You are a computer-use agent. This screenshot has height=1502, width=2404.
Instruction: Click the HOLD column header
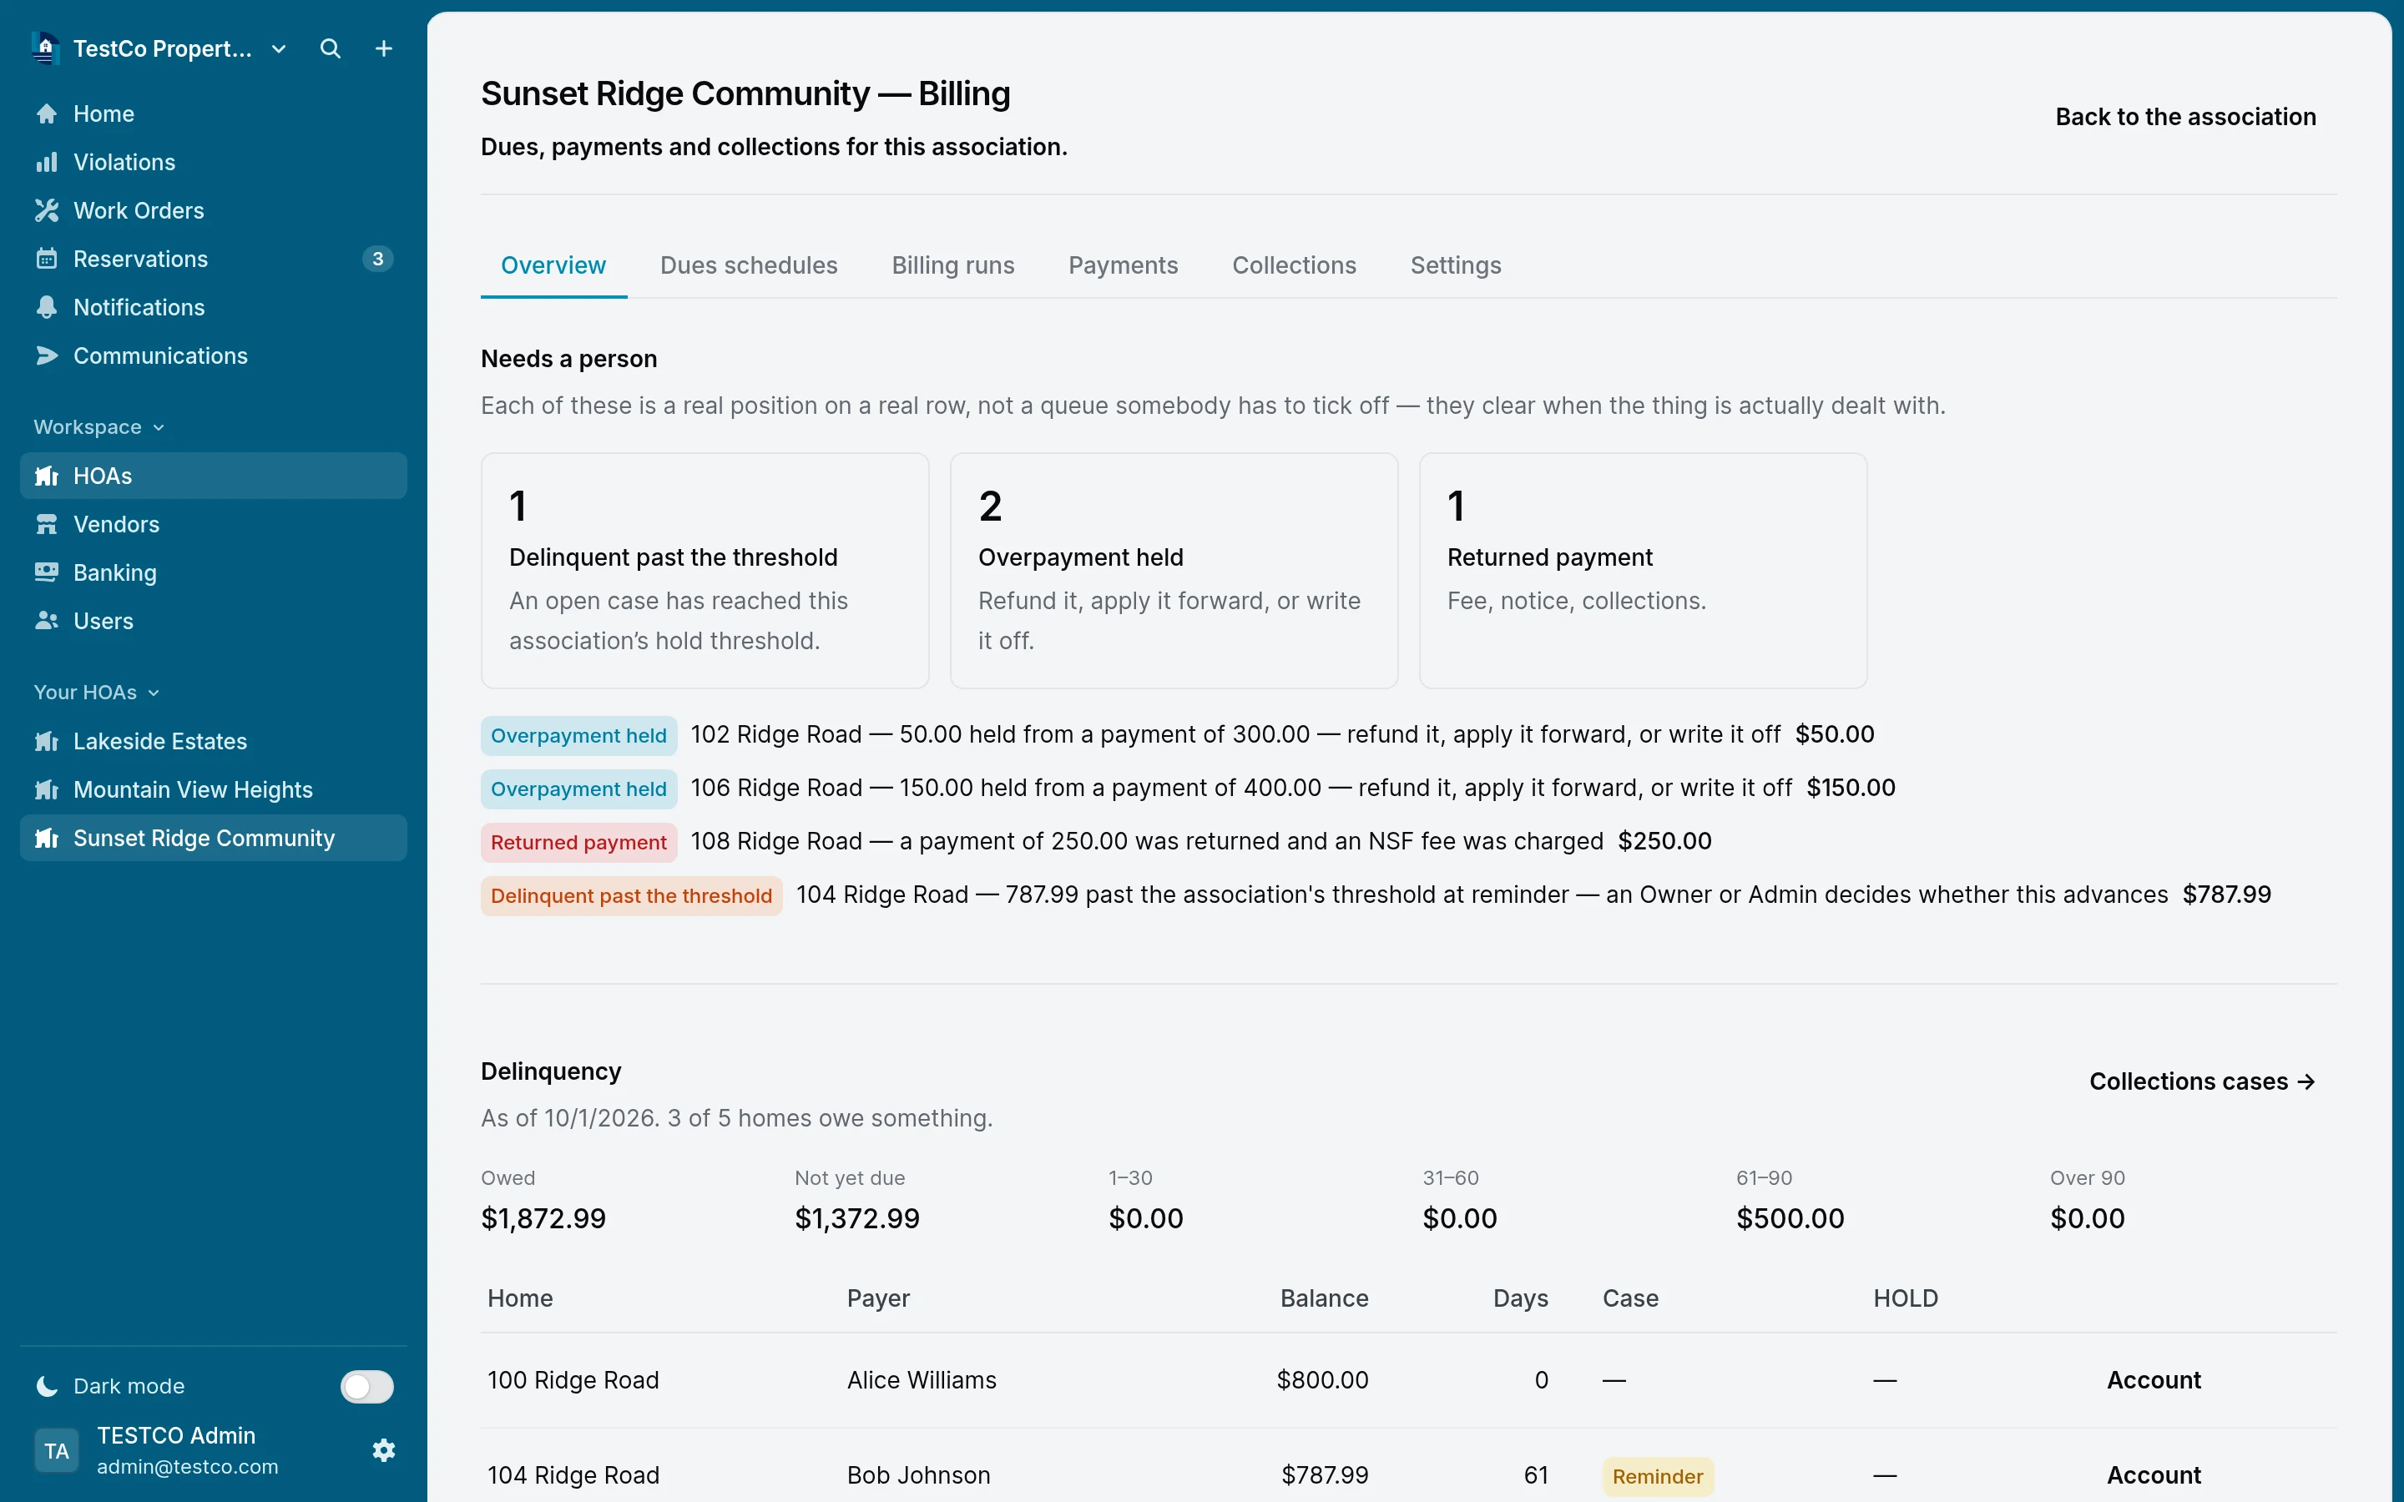coord(1906,1298)
